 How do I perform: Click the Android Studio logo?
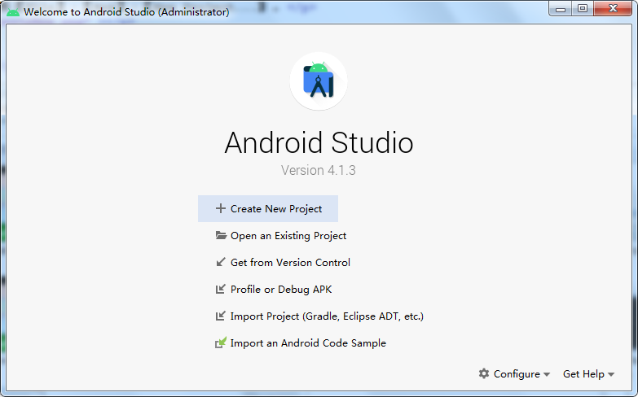(319, 81)
